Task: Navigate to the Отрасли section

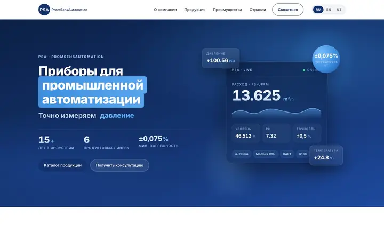Action: click(x=258, y=10)
